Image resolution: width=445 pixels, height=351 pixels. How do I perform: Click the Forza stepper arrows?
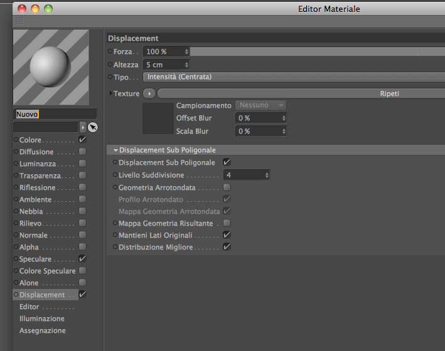(186, 51)
